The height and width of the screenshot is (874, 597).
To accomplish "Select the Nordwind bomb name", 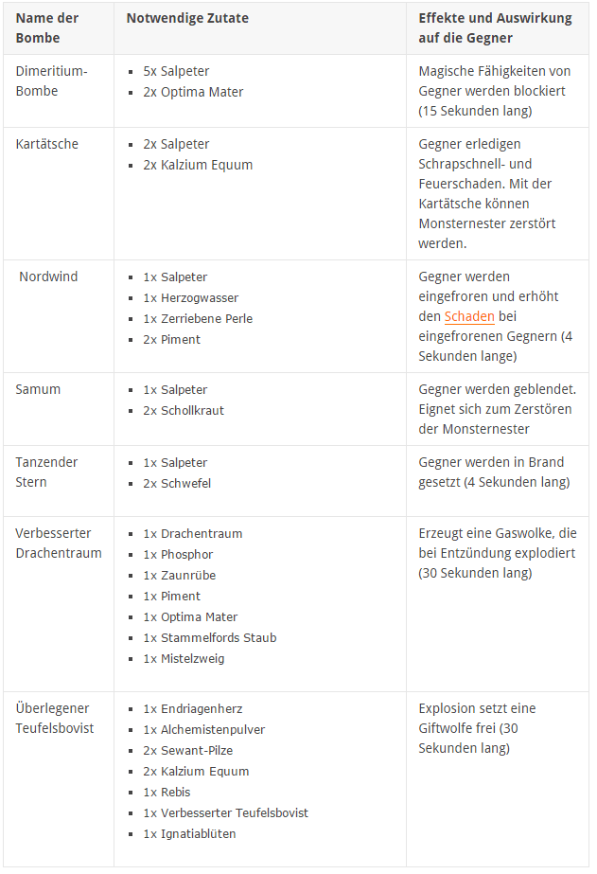I will tap(48, 276).
